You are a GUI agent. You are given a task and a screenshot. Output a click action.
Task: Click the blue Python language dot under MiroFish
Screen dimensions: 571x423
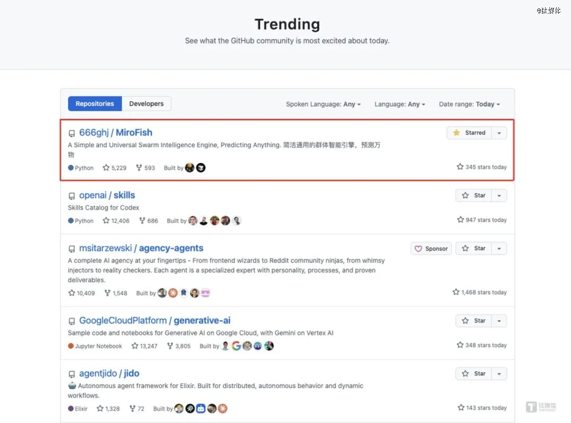click(x=70, y=168)
